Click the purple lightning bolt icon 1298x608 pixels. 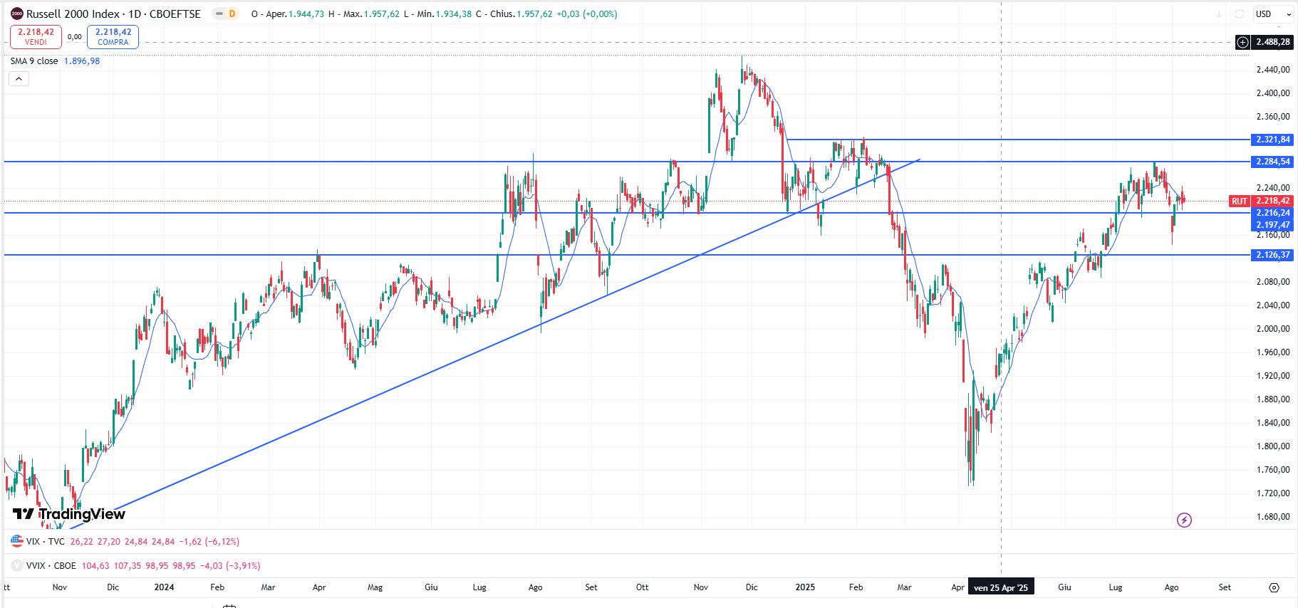coord(1184,520)
